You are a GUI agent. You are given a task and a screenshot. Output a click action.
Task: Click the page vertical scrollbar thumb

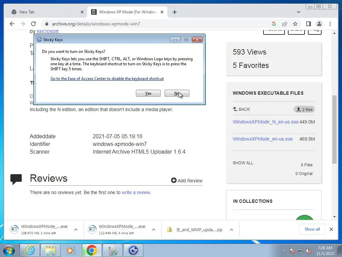pyautogui.click(x=334, y=130)
